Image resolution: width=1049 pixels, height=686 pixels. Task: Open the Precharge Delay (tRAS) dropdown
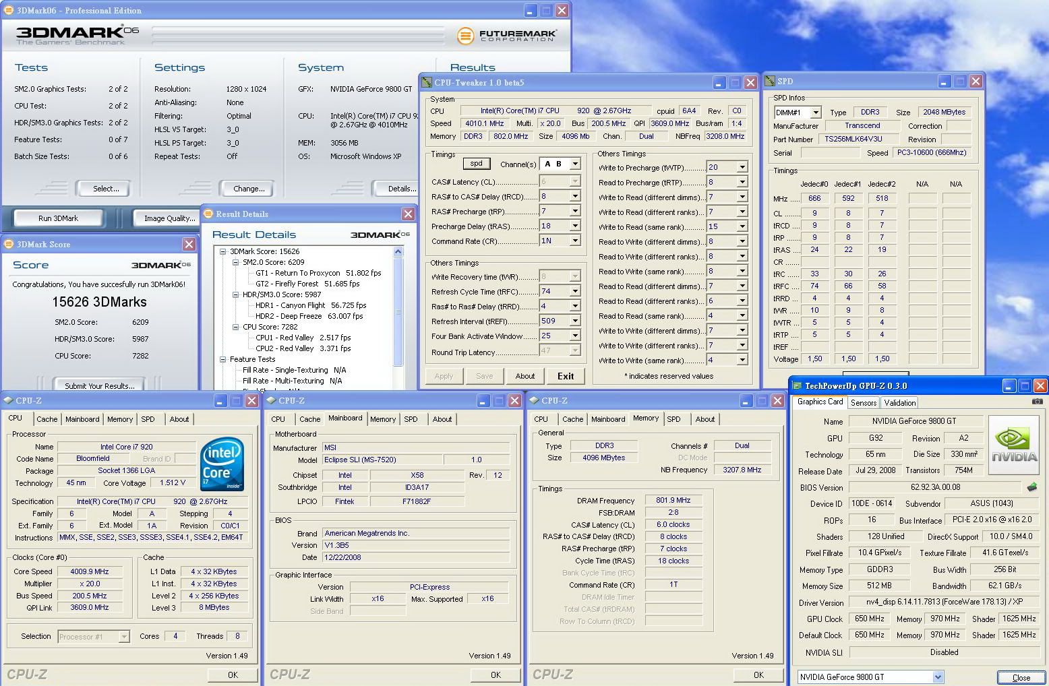coord(575,226)
